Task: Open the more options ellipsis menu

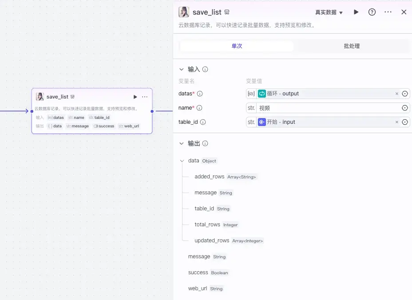Action: click(388, 12)
